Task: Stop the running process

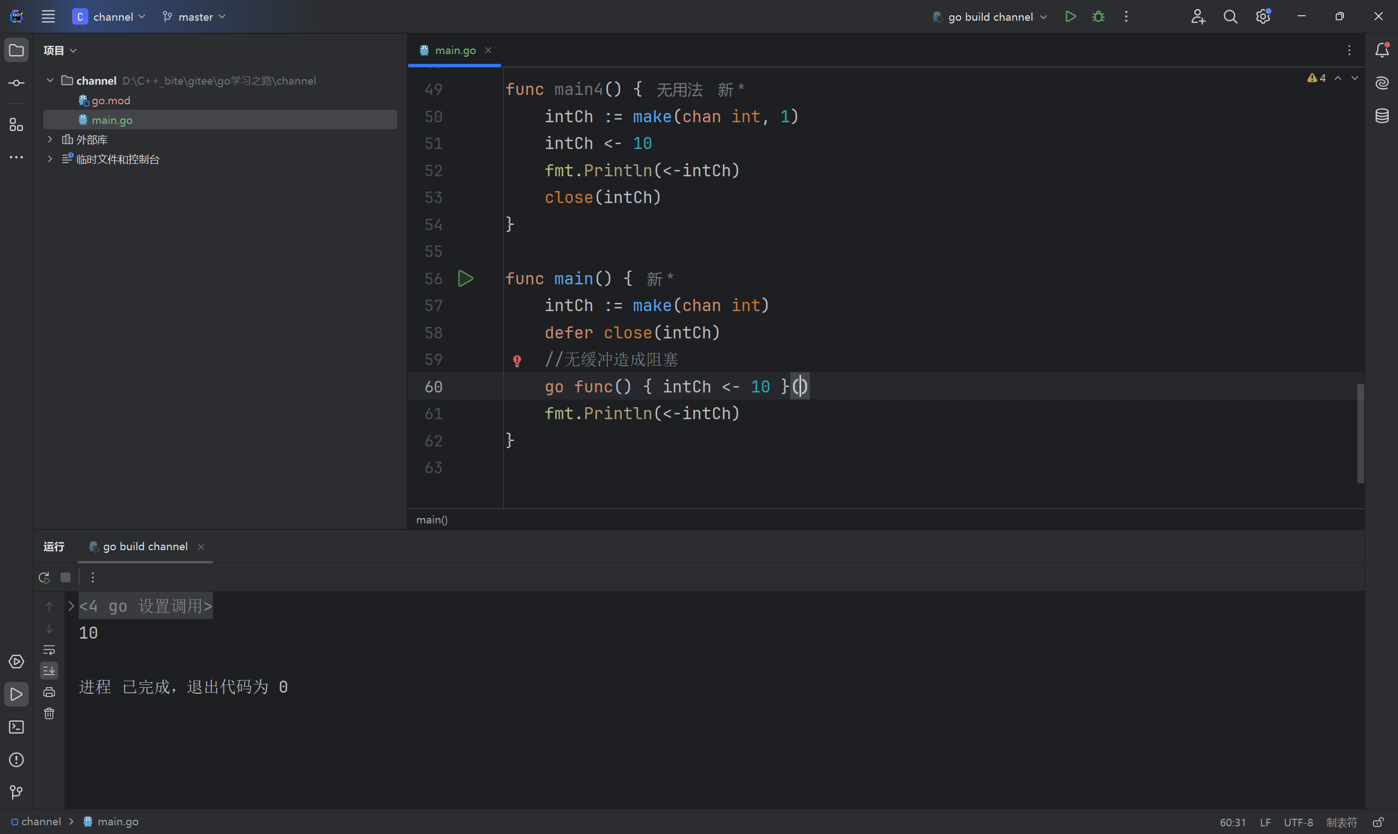Action: click(x=66, y=577)
